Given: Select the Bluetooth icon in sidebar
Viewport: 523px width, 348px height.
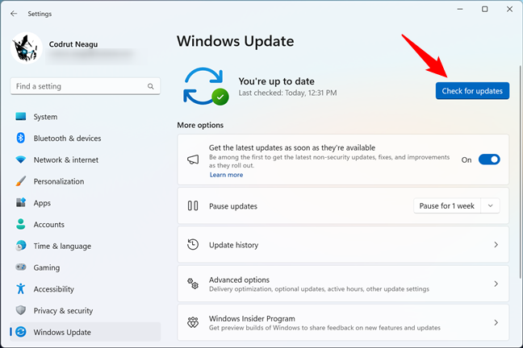Looking at the screenshot, I should pos(21,138).
